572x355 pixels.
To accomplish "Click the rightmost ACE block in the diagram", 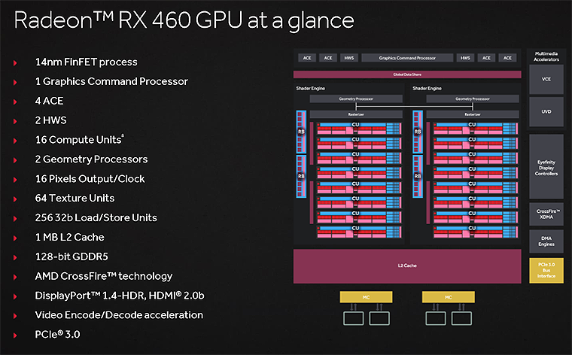I will (507, 58).
